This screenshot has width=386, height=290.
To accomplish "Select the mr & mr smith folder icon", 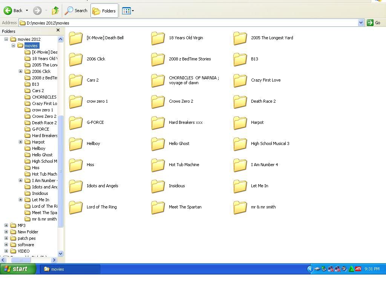I will pyautogui.click(x=240, y=208).
